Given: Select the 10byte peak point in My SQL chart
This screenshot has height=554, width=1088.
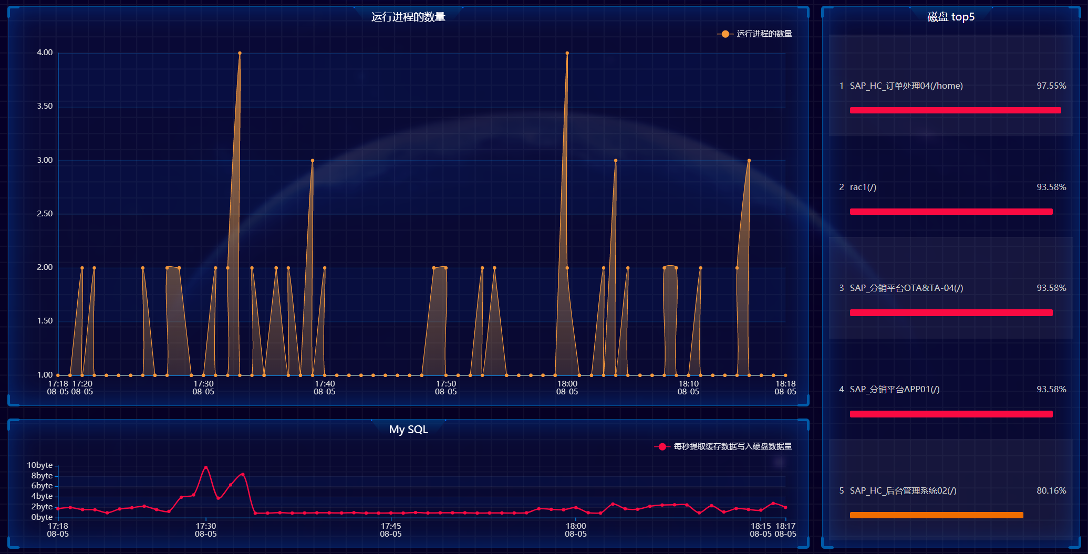Looking at the screenshot, I should [x=205, y=467].
